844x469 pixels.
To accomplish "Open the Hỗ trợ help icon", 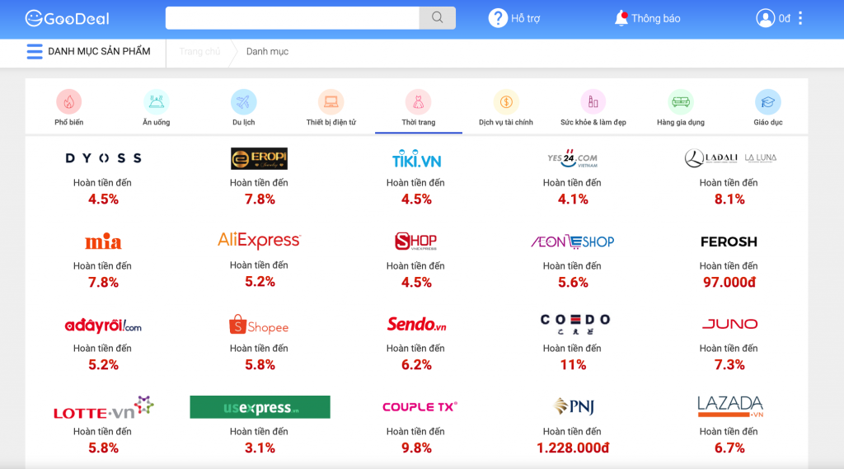I will tap(498, 18).
